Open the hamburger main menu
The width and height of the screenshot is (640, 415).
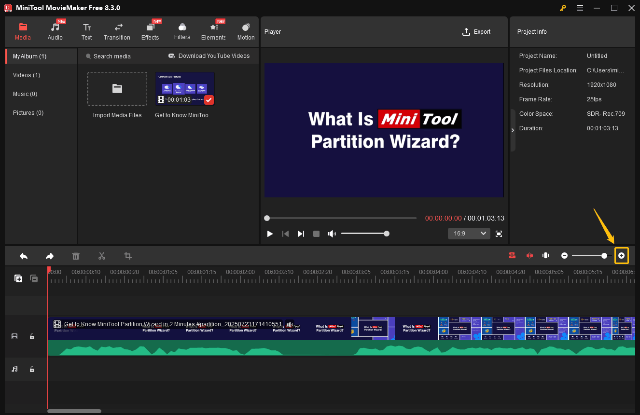click(580, 8)
